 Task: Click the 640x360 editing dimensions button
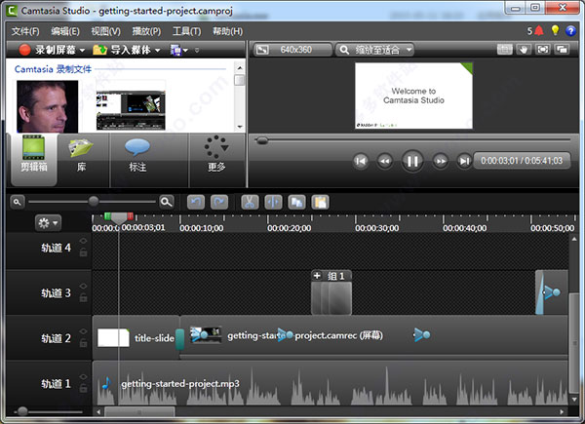[292, 50]
